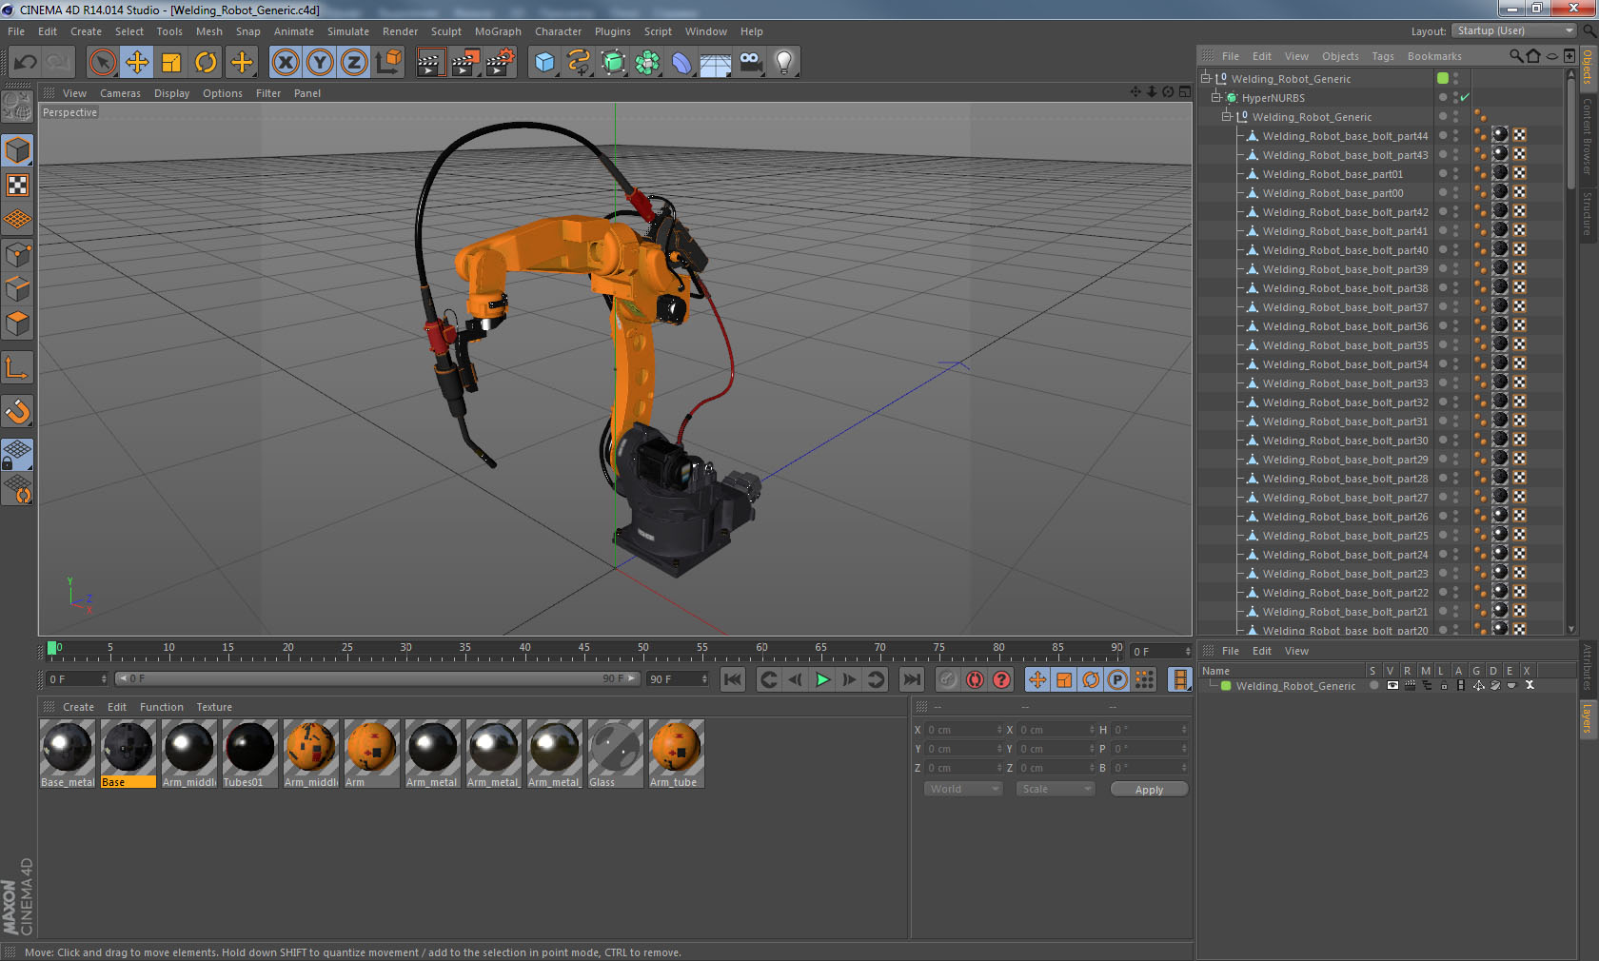Adjust end frame 90 F stepper

pos(703,678)
